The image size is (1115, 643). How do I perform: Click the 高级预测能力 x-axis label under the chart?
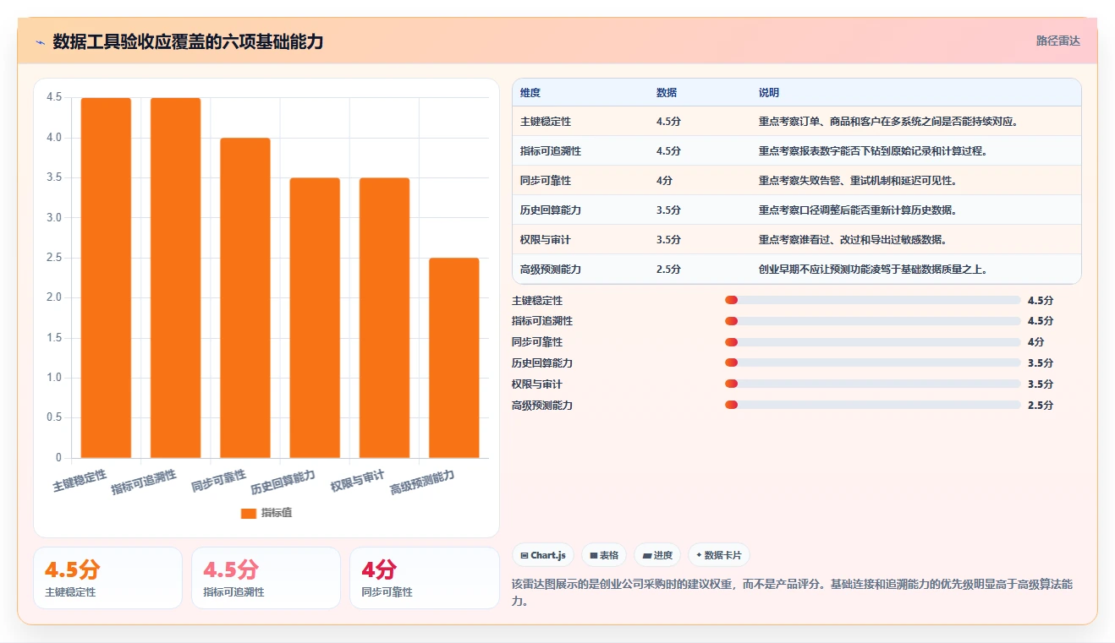[422, 482]
